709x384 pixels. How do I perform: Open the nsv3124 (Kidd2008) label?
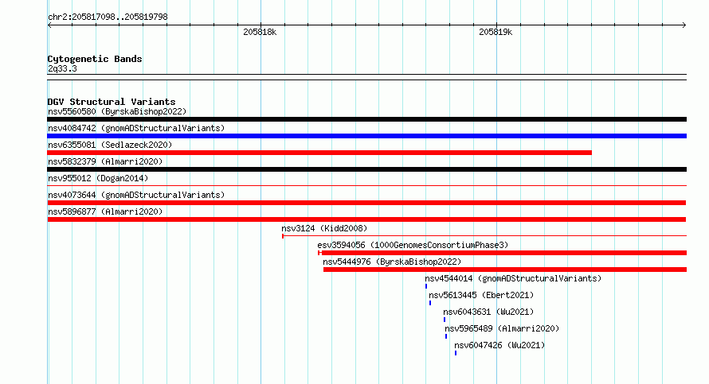tap(324, 228)
